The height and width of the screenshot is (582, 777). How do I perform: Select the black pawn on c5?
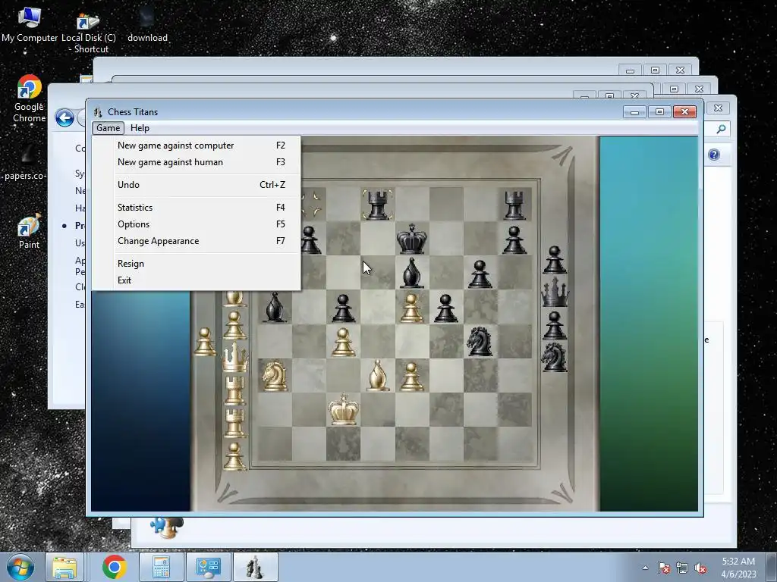coord(344,308)
